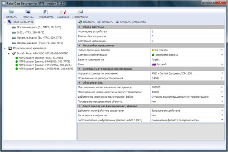The height and width of the screenshot is (152, 228).
Task: Collapse the Шестнадцатеричный просмотрщик section
Action: [79, 69]
